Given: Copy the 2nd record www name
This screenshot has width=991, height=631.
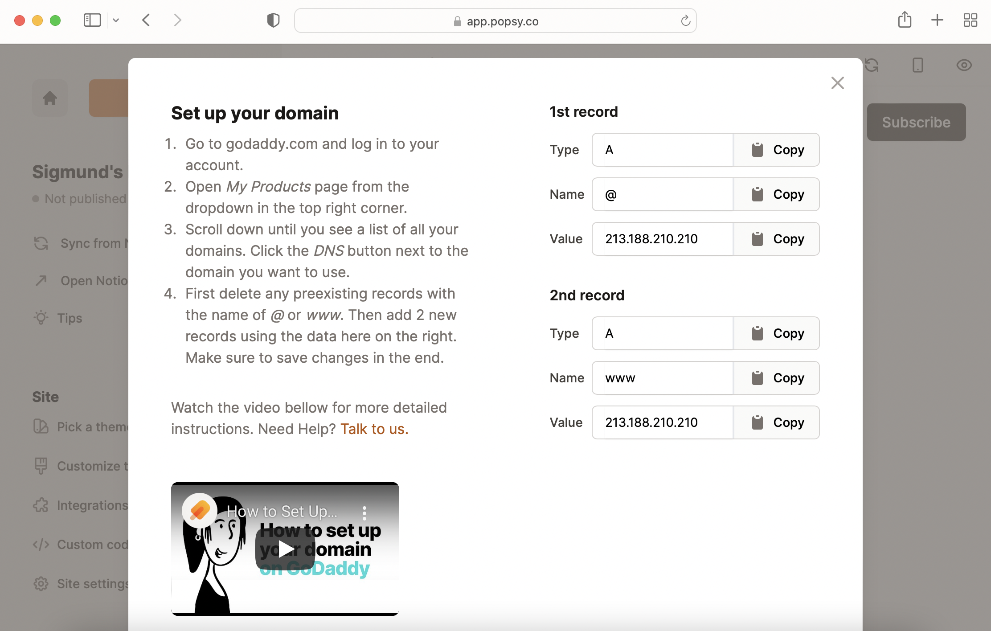Looking at the screenshot, I should coord(777,378).
